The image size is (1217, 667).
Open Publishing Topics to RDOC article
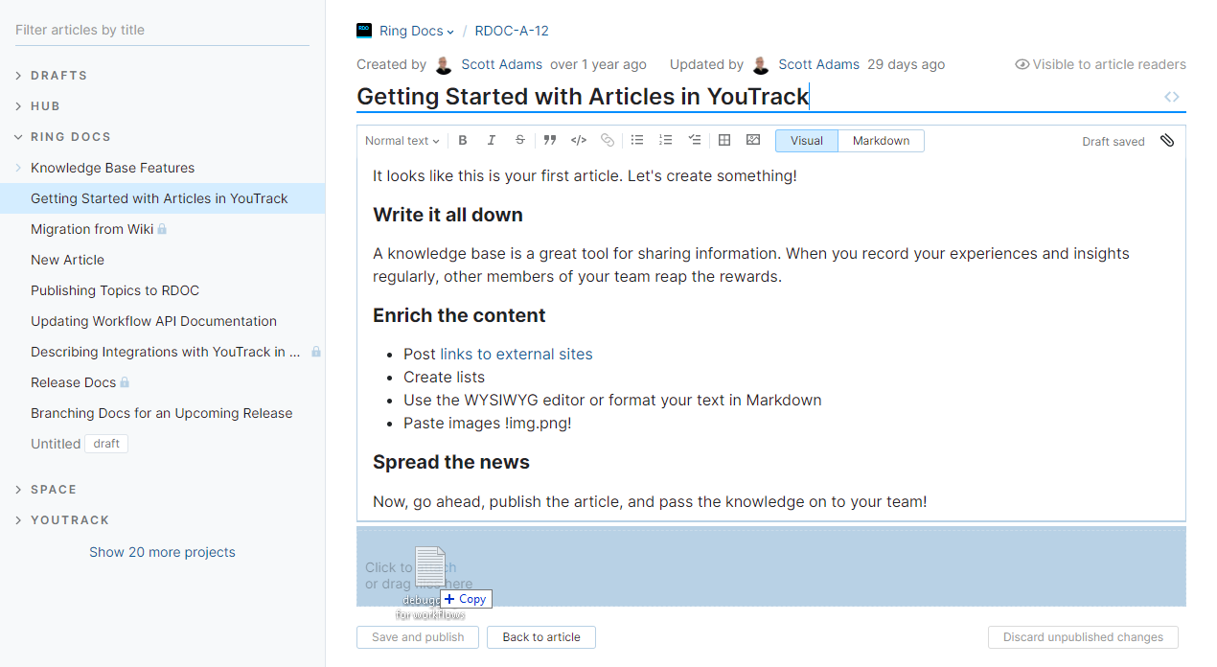point(115,290)
